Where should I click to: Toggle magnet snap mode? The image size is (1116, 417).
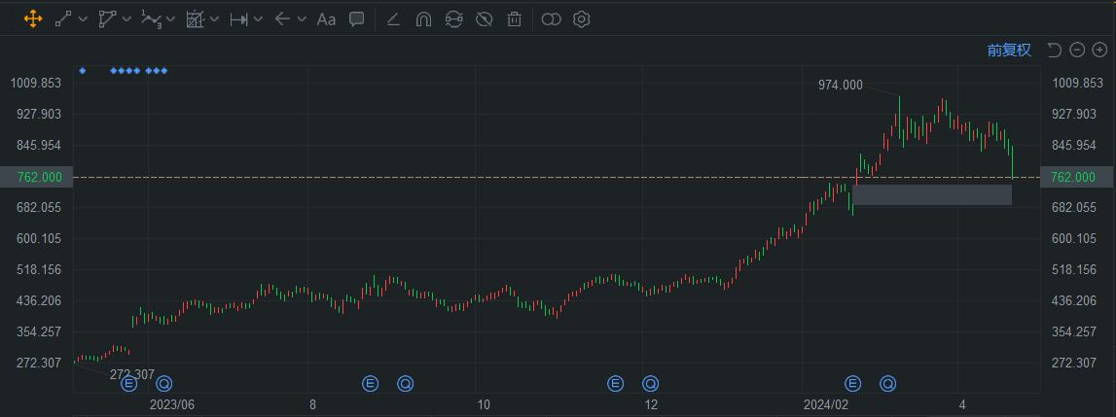tap(423, 18)
